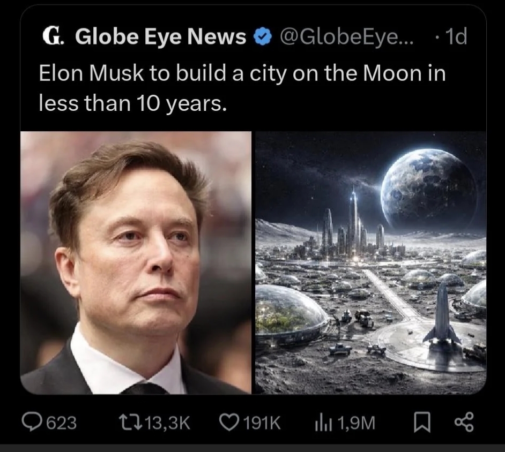Click the 13,3K reposts count

pos(167,423)
